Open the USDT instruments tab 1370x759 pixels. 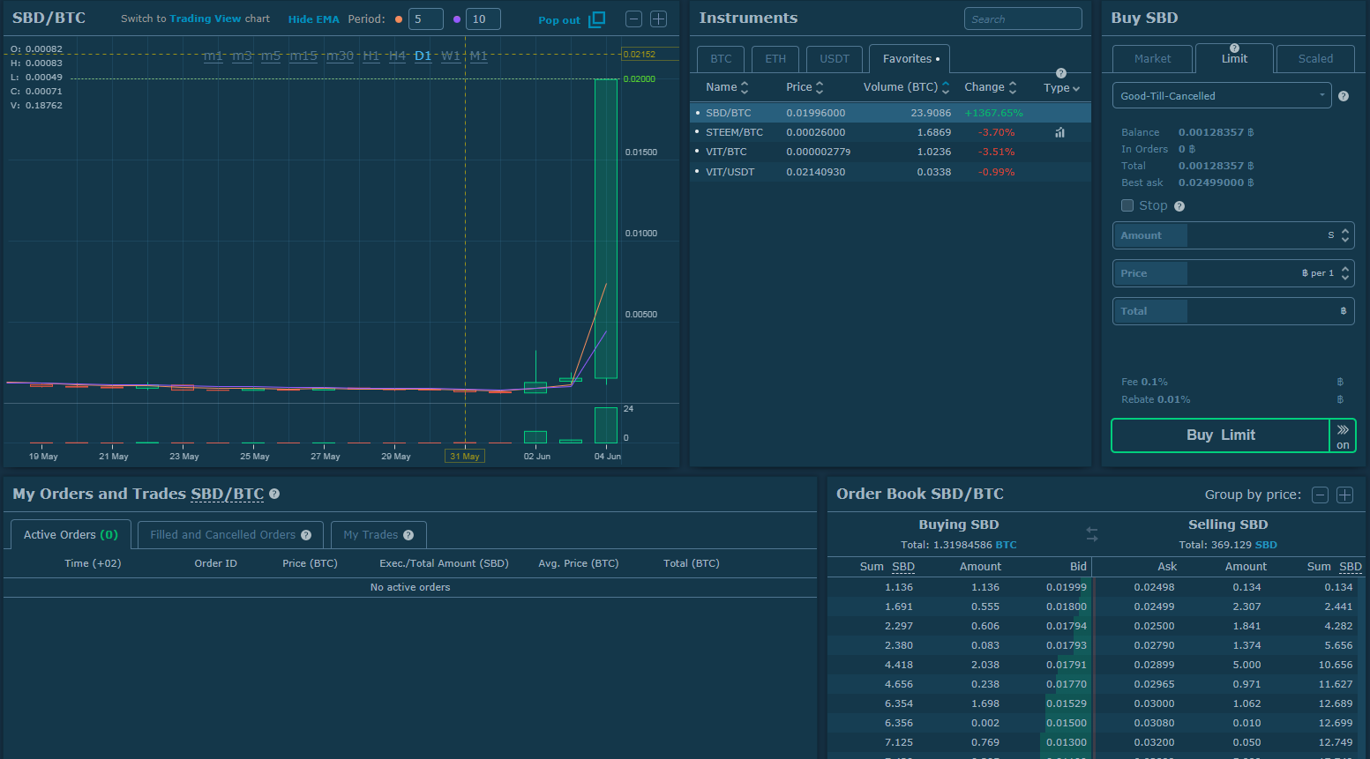(x=835, y=59)
